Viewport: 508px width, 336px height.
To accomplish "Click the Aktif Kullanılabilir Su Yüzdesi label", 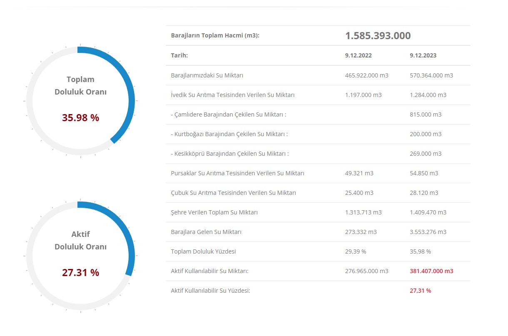I will coord(210,291).
